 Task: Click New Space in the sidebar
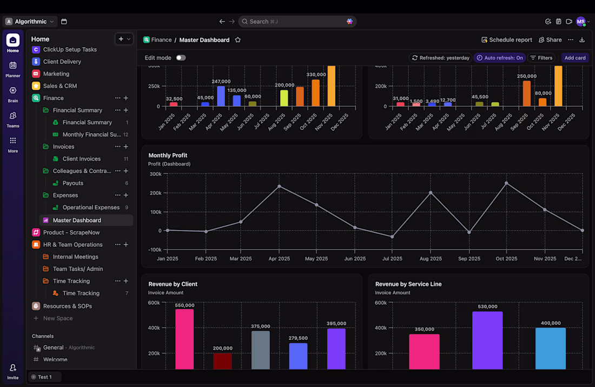coord(58,318)
